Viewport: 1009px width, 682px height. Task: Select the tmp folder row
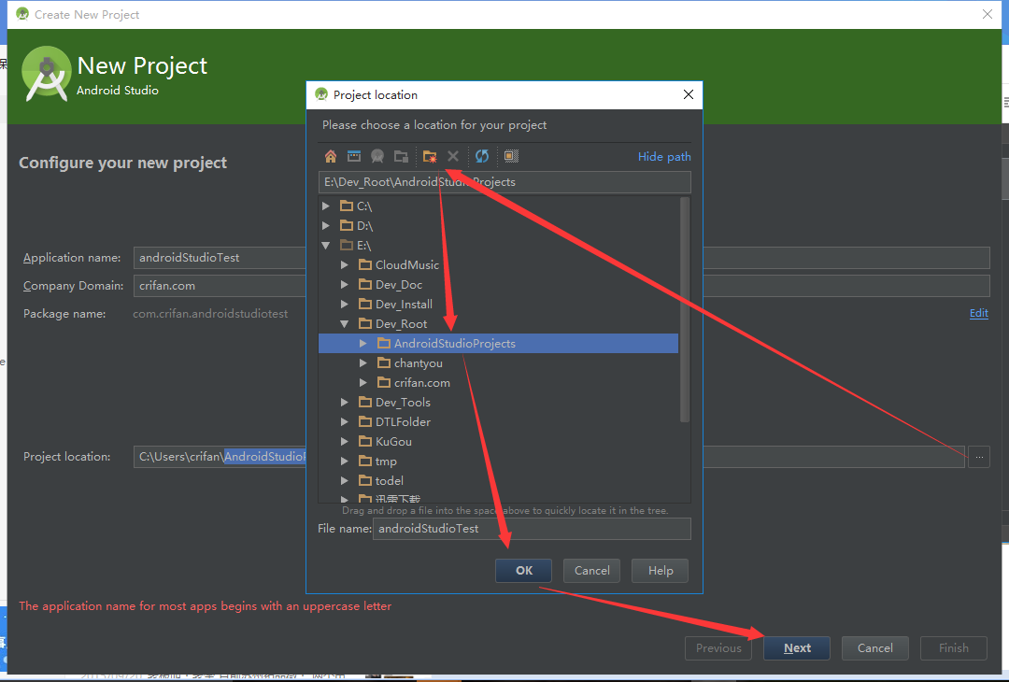point(499,462)
